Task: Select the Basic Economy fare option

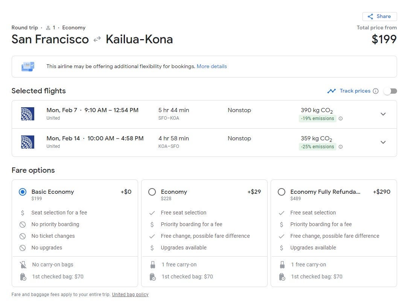Action: (x=23, y=192)
